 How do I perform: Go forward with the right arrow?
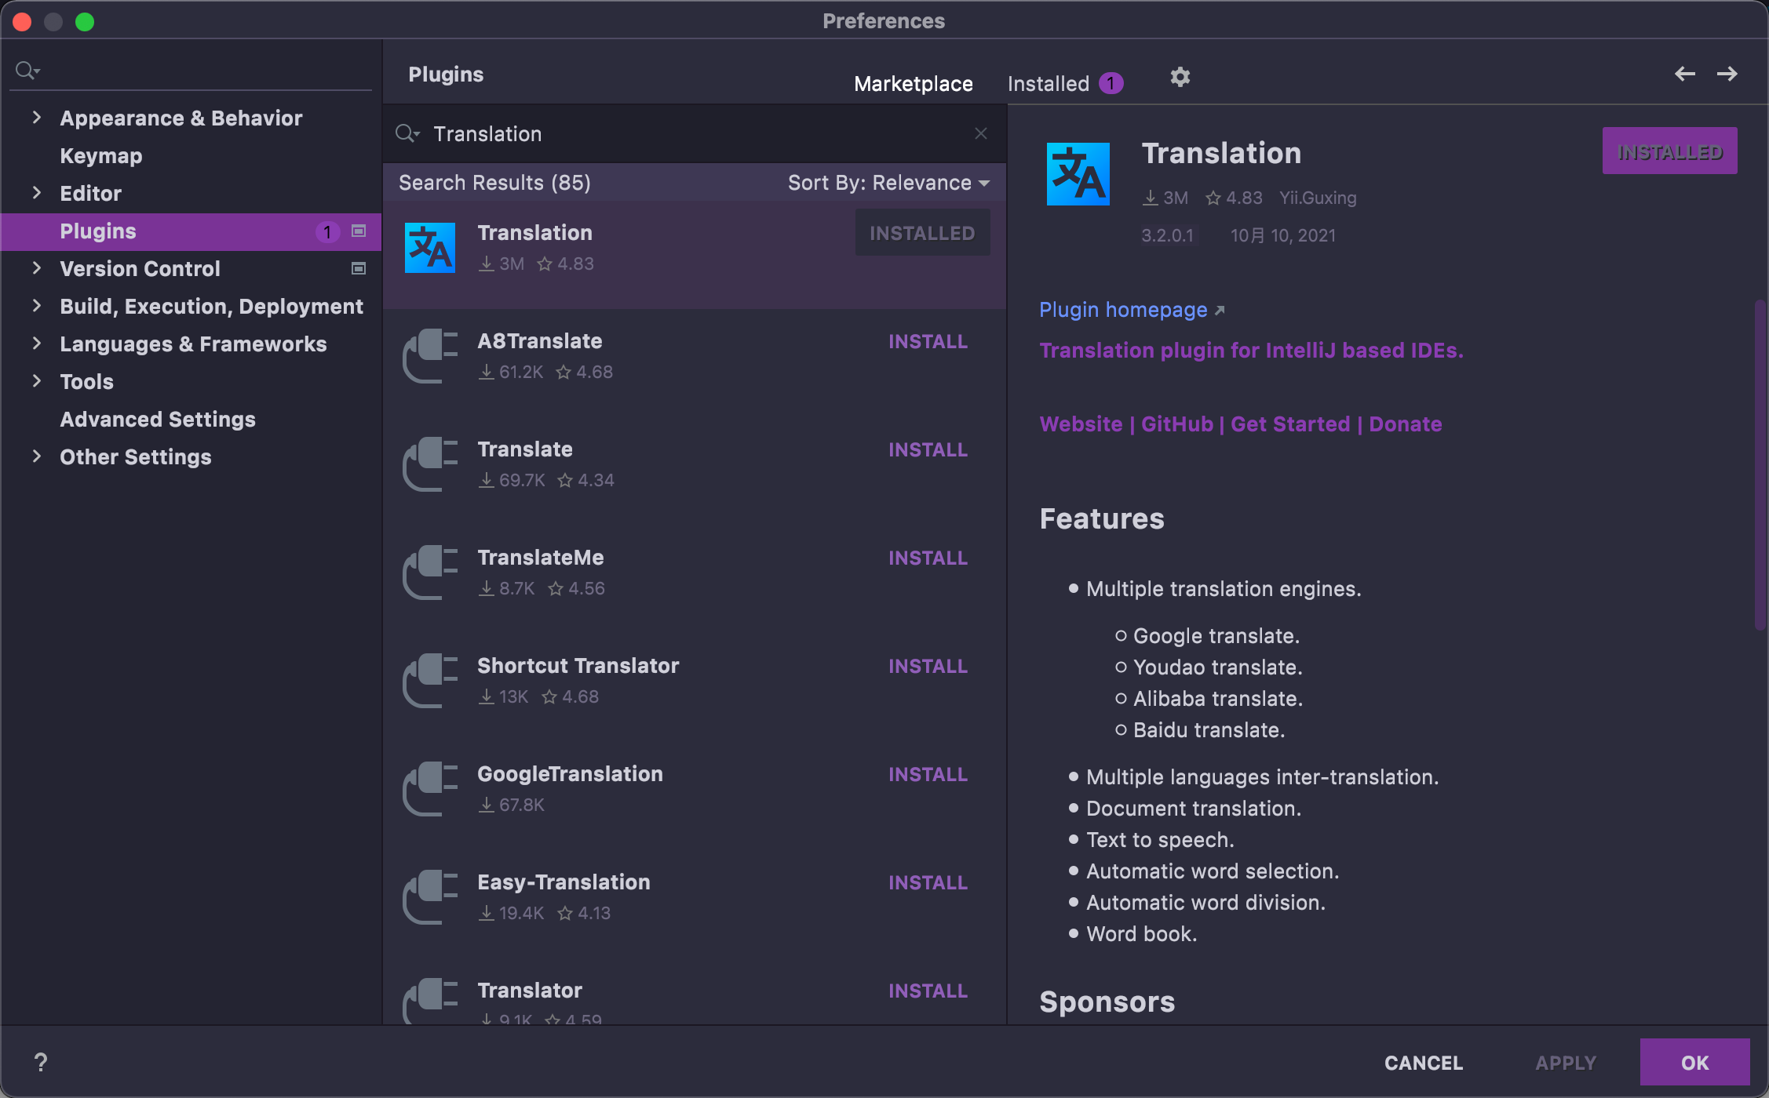click(x=1727, y=74)
